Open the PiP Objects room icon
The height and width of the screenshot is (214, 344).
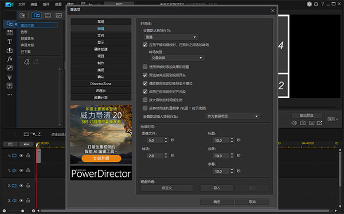pyautogui.click(x=9, y=68)
